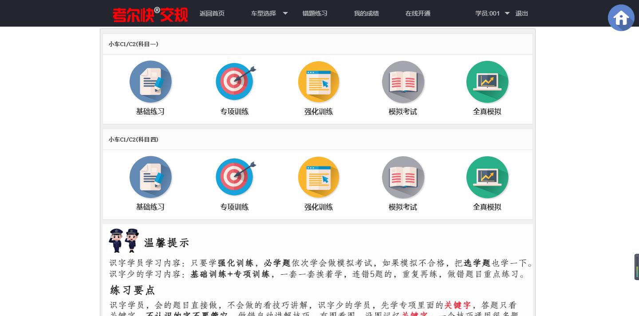Screen dimensions: 639x316
Task: Click 返回首页 in the top navigation
Action: click(x=212, y=13)
